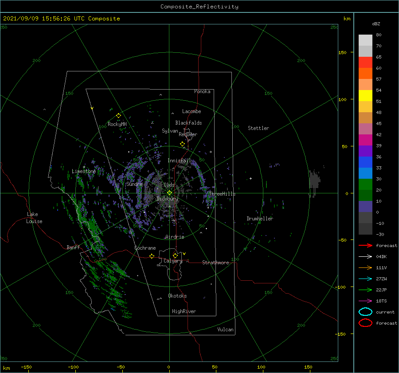Select the Strathmore label
Viewport: 399px width, 373px height.
215,263
